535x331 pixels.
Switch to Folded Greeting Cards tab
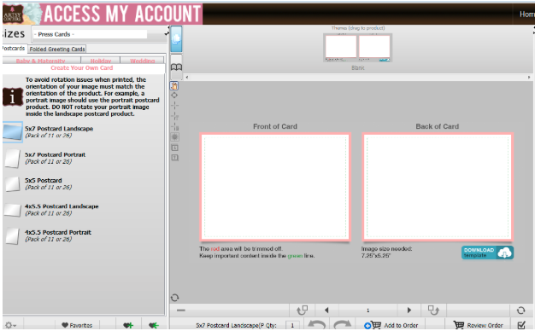point(57,49)
